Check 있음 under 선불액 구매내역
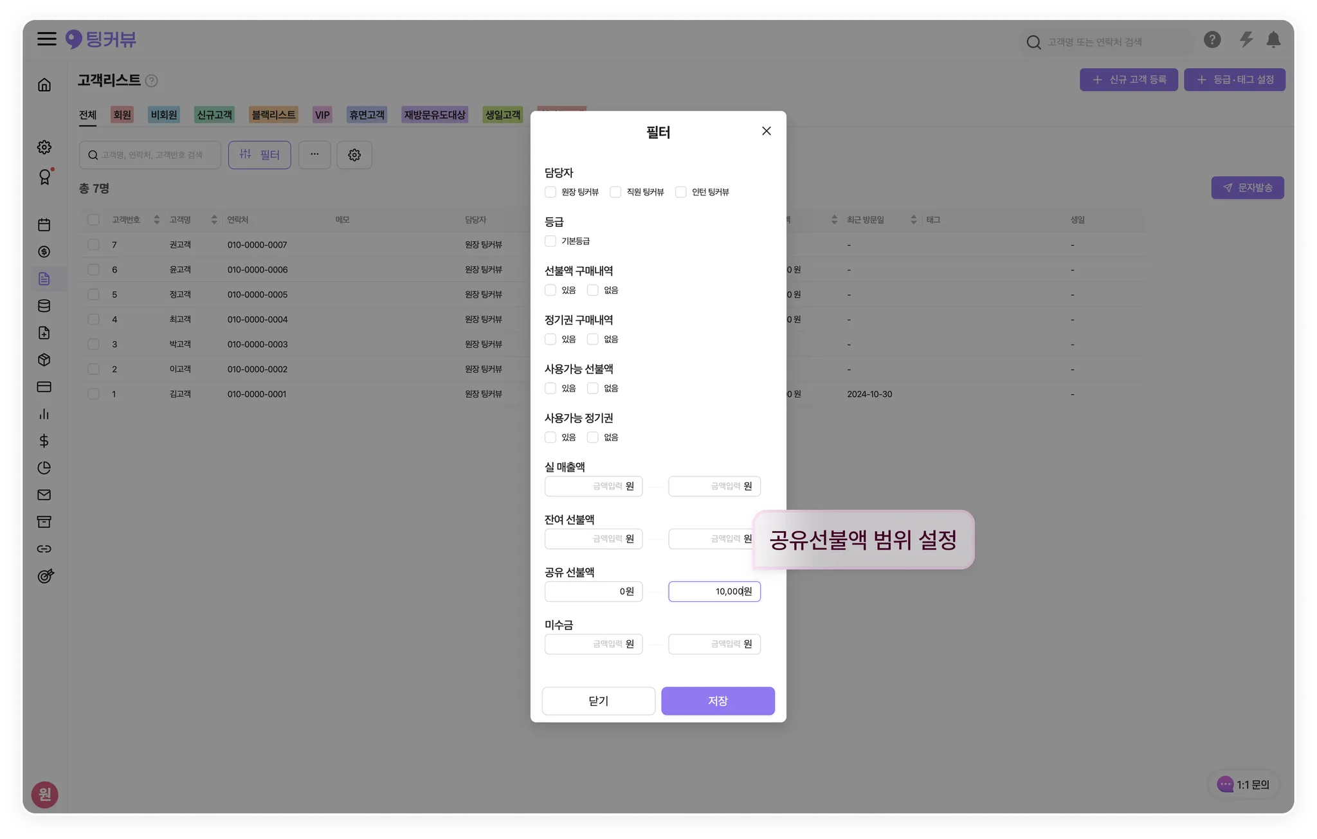This screenshot has width=1317, height=839. tap(550, 290)
